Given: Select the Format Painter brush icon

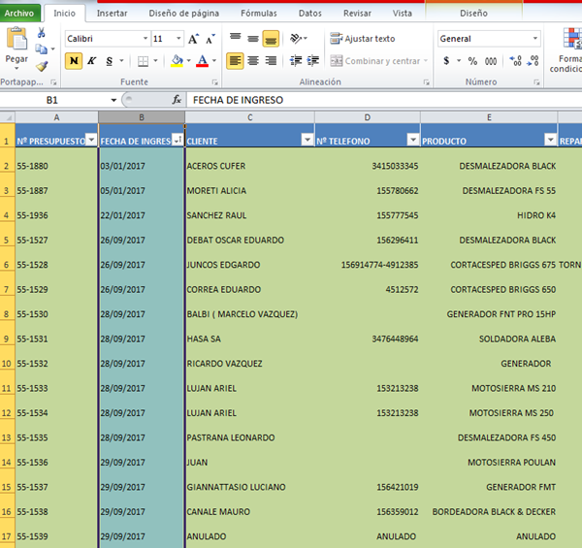Looking at the screenshot, I should coord(42,66).
